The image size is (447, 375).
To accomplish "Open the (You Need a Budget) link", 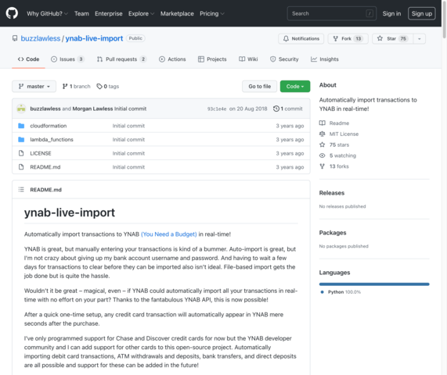I will (169, 234).
